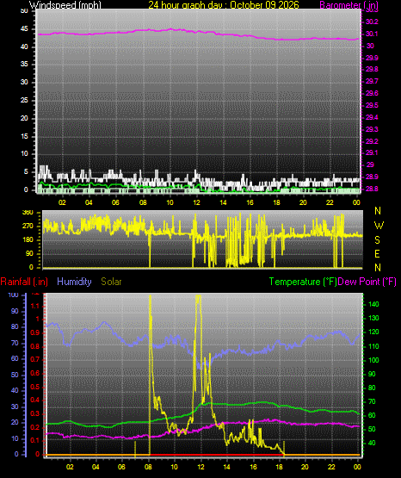Click the barometer line peak near hour 10
The image size is (401, 478).
click(x=170, y=29)
